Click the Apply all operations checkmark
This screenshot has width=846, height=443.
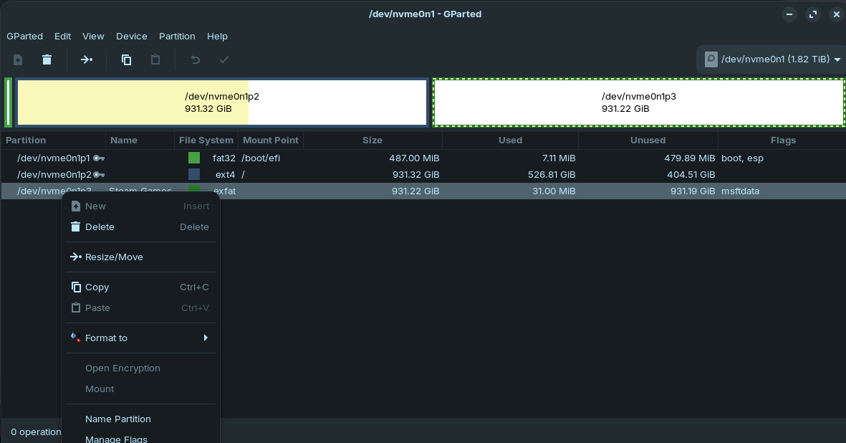[x=224, y=59]
